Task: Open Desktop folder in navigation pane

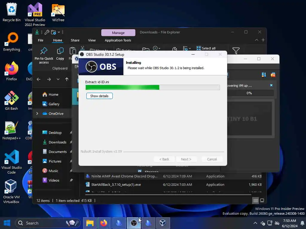Action: point(53,133)
